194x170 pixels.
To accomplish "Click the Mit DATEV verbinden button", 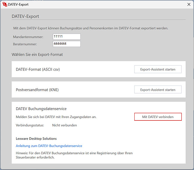I will pos(158,117).
